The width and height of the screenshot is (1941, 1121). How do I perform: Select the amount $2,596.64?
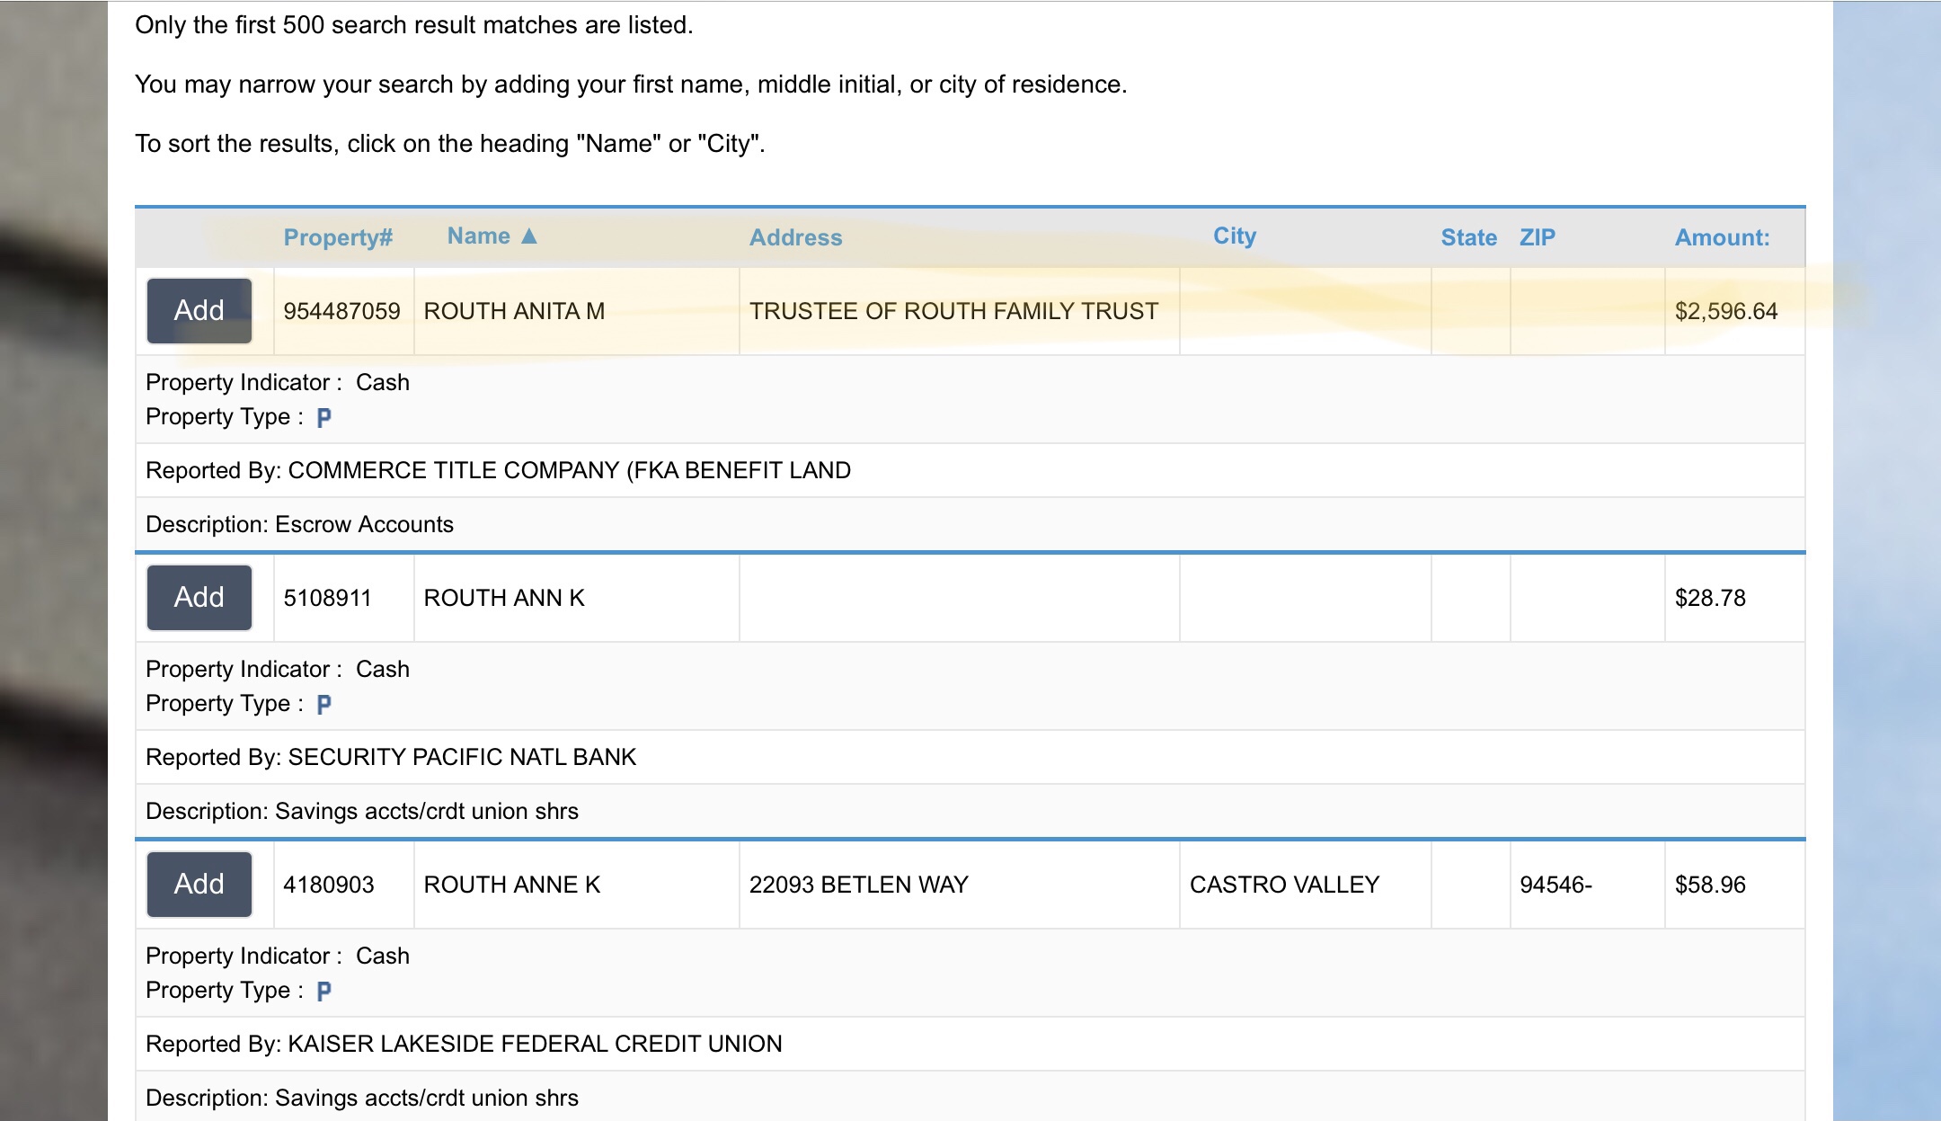pyautogui.click(x=1726, y=311)
